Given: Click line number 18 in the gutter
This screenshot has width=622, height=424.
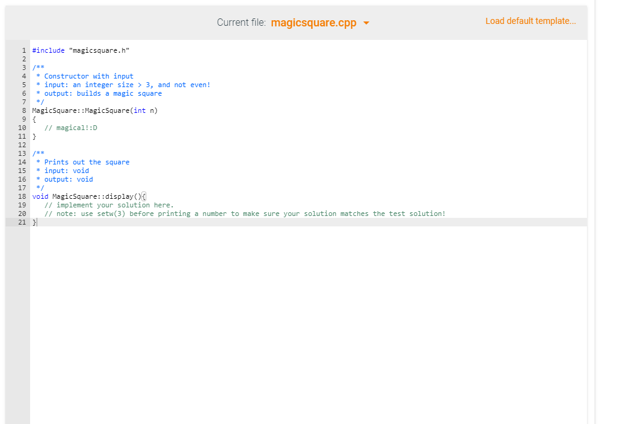Looking at the screenshot, I should (x=22, y=196).
